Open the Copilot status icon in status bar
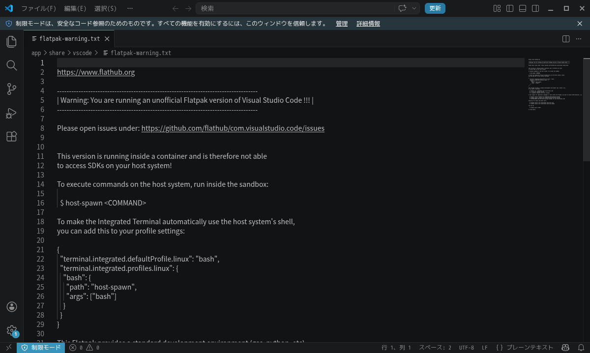This screenshot has width=590, height=353. pos(565,348)
